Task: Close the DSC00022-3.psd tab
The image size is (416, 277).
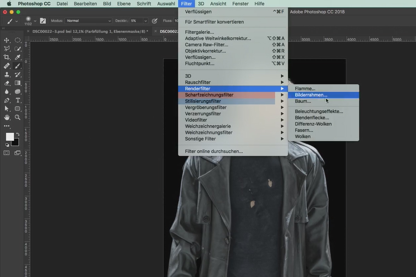Action: tap(28, 31)
